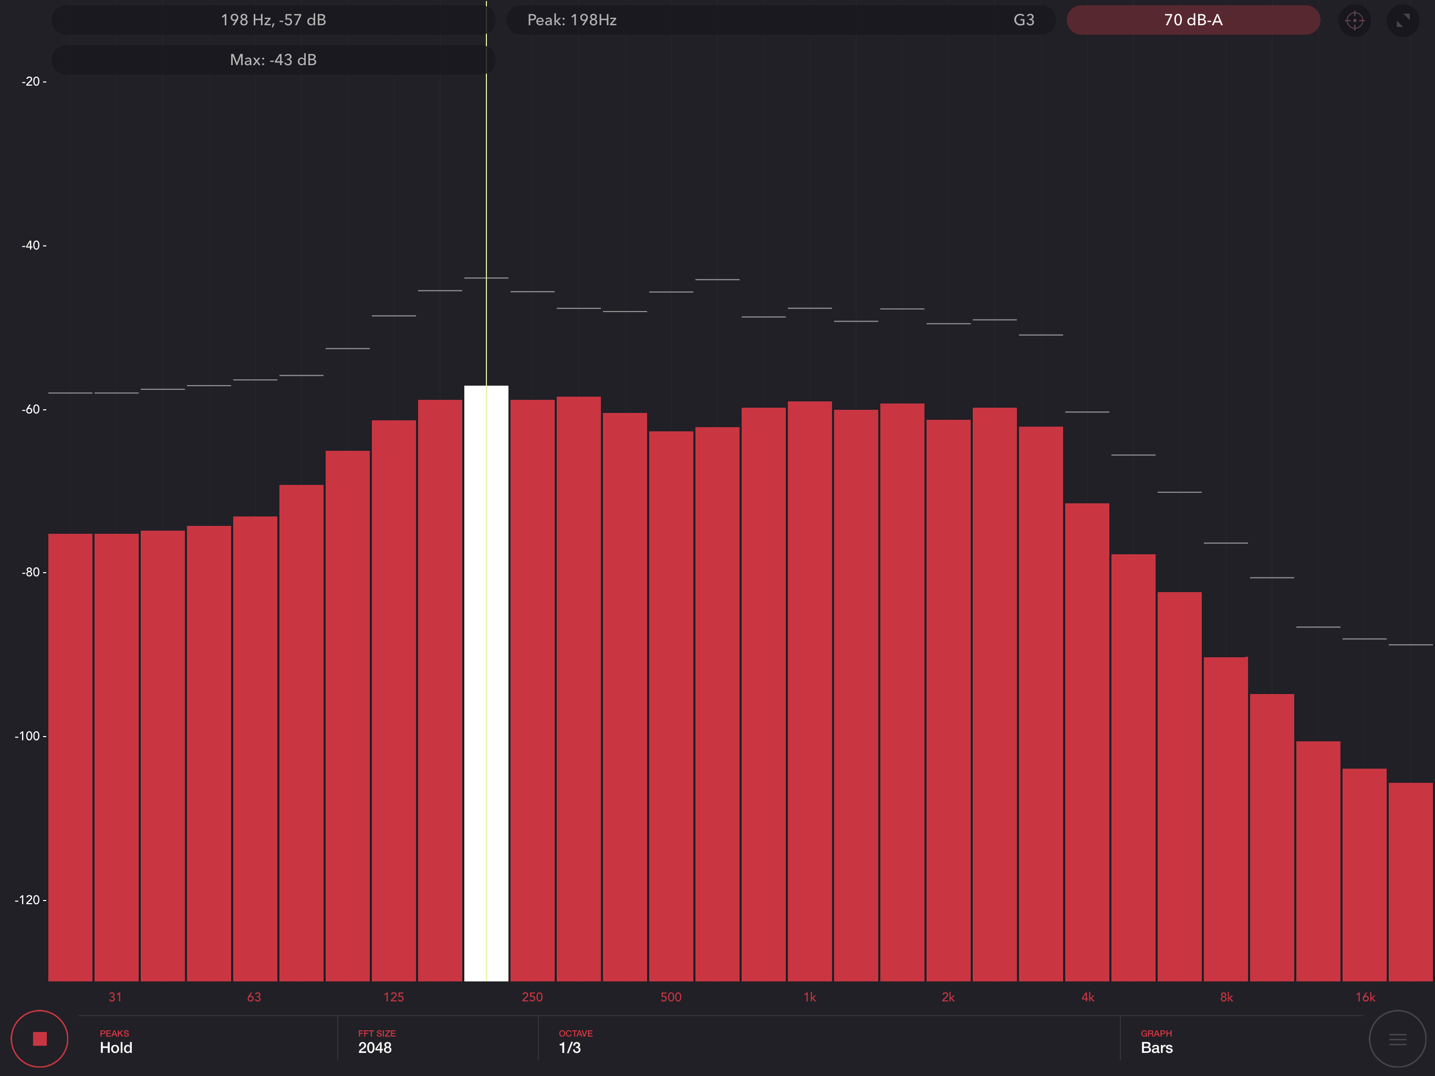
Task: Tap the 31 Hz frequency bar
Action: point(116,757)
